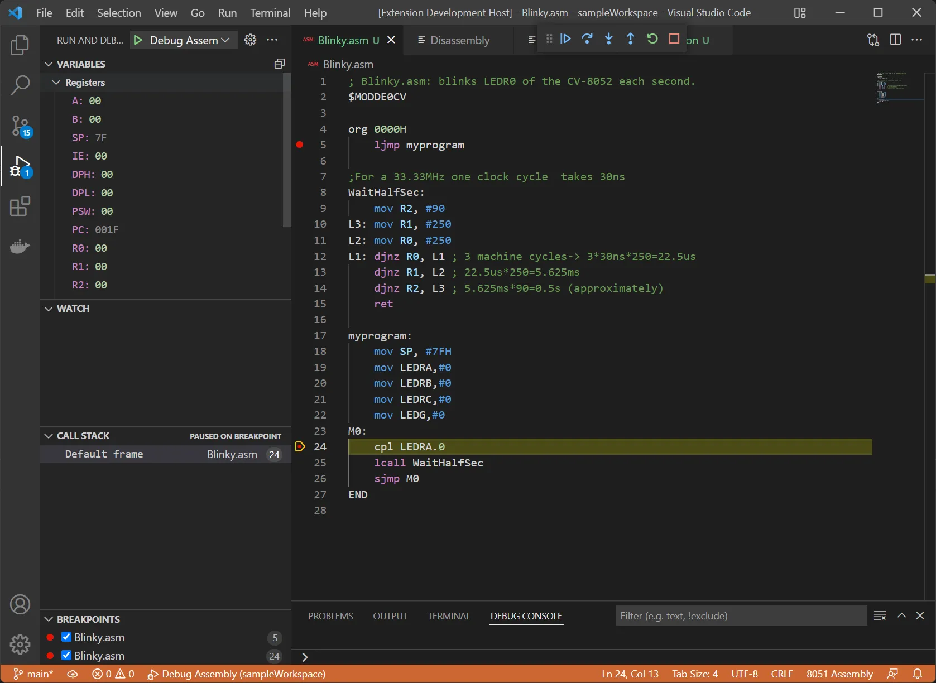Change the UTF-8 file encoding
Viewport: 936px width, 683px height.
point(745,674)
